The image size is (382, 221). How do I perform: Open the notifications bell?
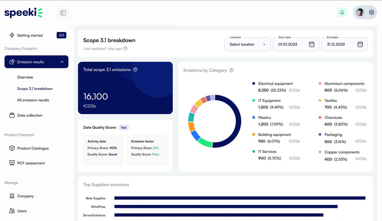coord(342,13)
